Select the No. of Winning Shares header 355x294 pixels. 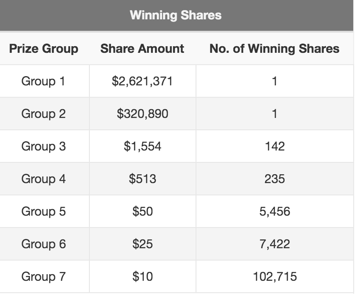(274, 48)
